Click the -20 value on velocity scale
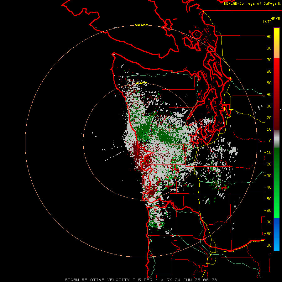282x282 pixels. 268,164
